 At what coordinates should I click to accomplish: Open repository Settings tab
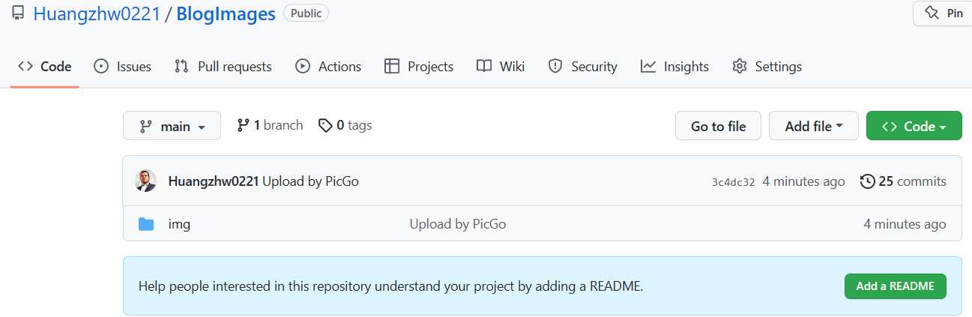point(767,67)
